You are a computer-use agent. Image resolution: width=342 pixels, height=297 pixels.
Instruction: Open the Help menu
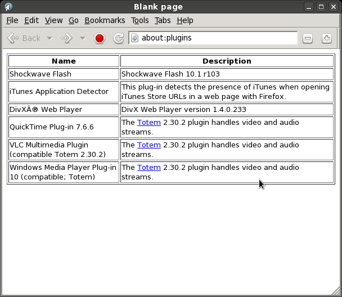pos(185,20)
